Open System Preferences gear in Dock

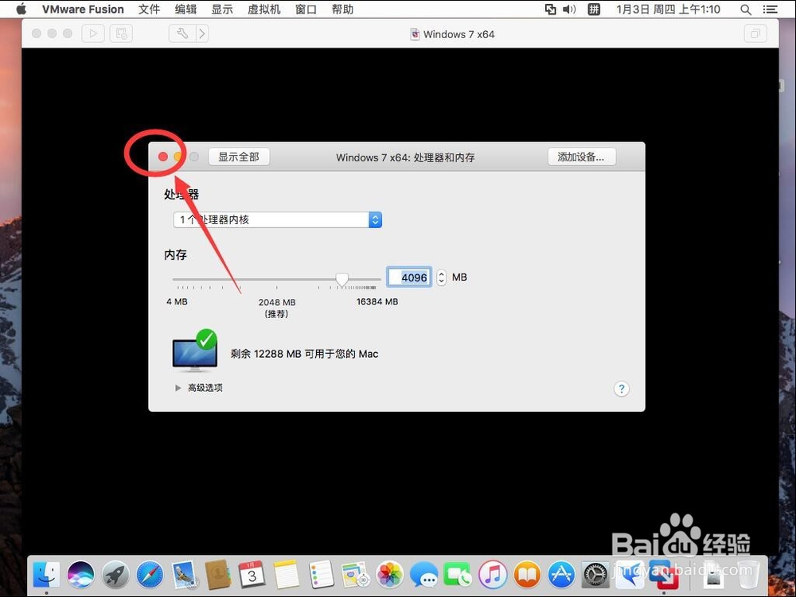(595, 575)
